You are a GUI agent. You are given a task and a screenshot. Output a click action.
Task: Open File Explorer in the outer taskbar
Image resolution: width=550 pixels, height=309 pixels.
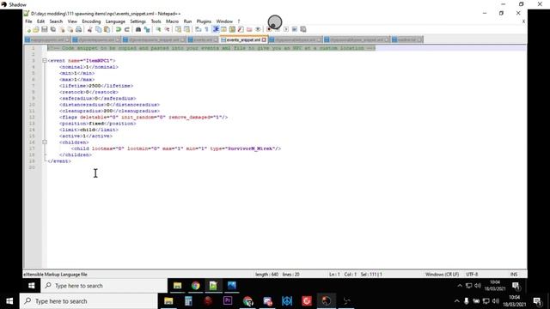(168, 301)
